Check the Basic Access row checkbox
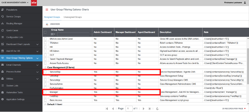Screen dimensions: 249x112 click(x=45, y=100)
